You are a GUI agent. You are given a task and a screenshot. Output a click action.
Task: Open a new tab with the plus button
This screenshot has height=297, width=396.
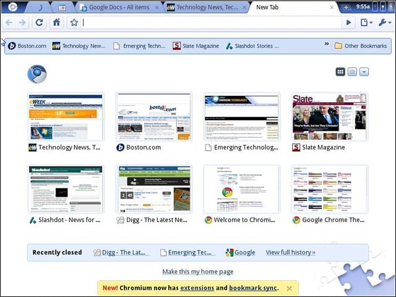click(x=346, y=7)
